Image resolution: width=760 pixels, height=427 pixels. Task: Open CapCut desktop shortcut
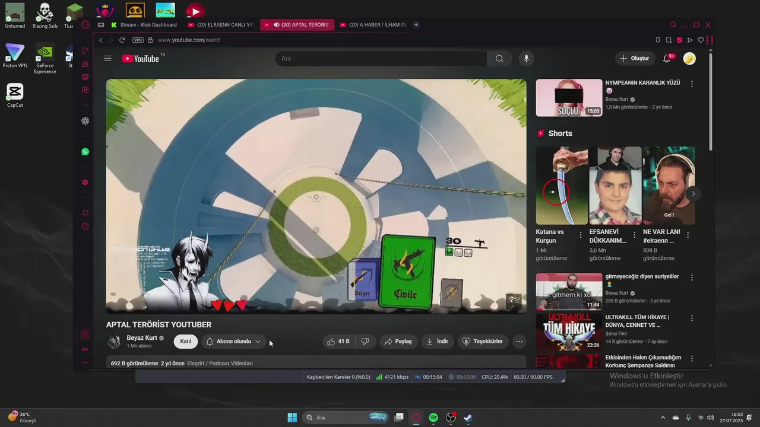[x=15, y=95]
